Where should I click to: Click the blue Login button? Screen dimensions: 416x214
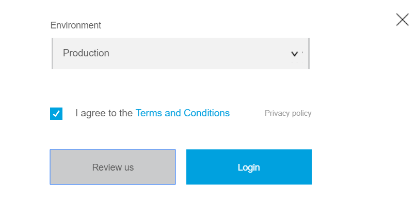pyautogui.click(x=249, y=167)
